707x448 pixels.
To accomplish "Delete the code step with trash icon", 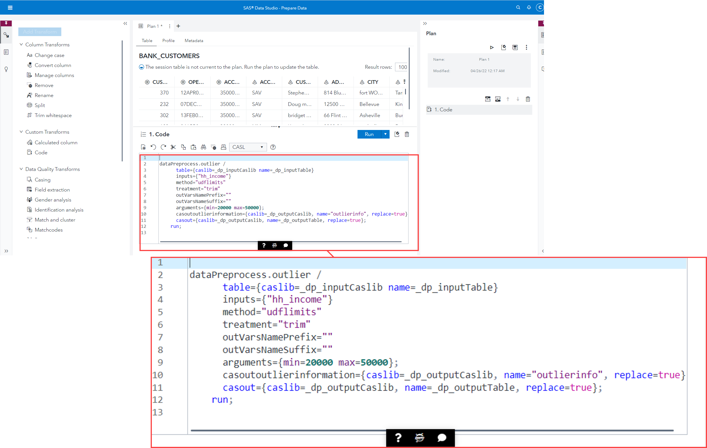I will click(x=407, y=134).
